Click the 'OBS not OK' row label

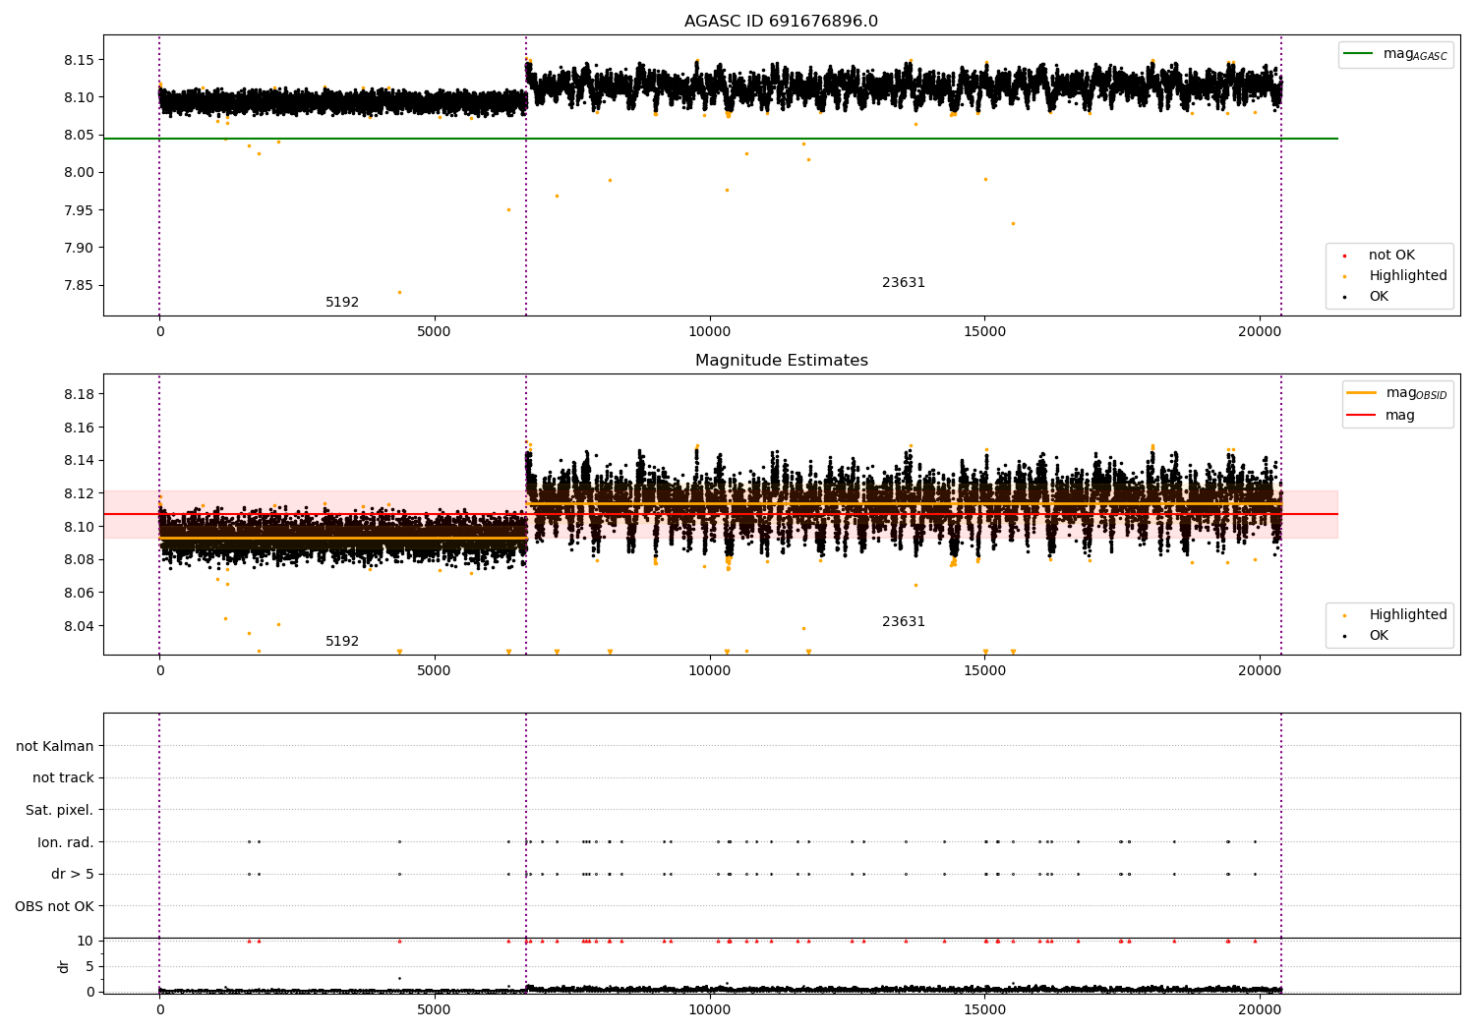55,906
